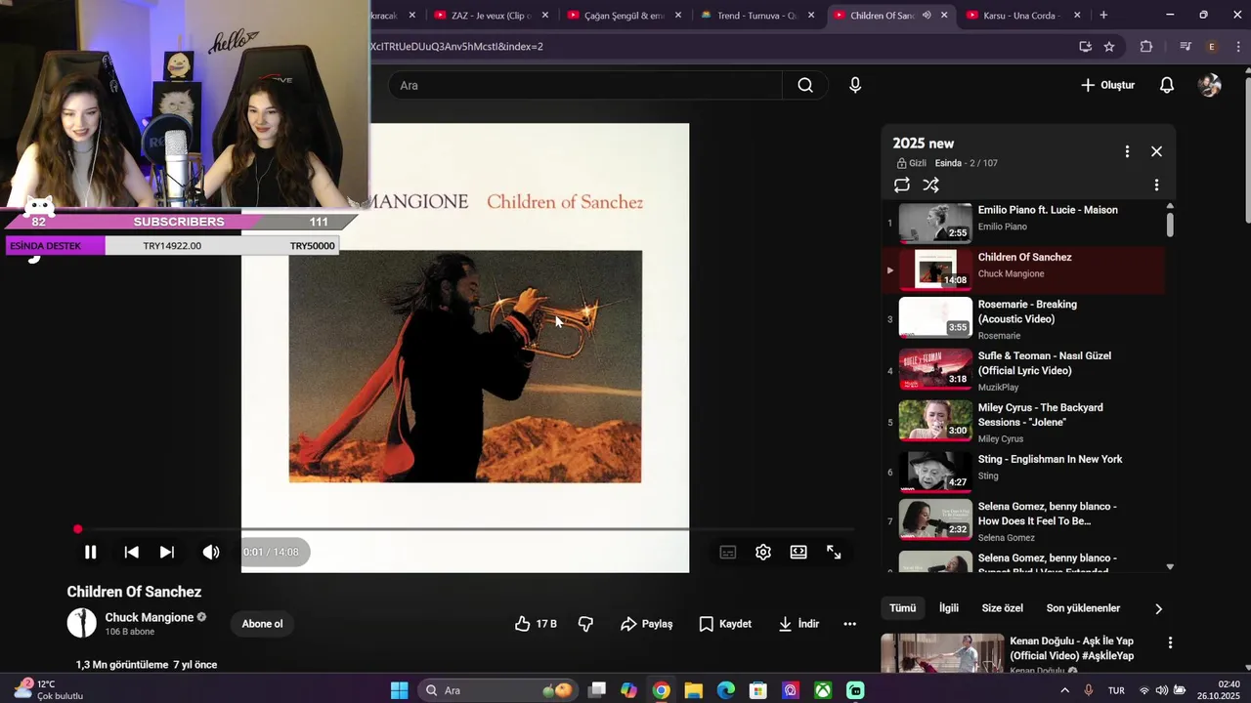
Task: Switch to theater mode view
Action: (798, 552)
